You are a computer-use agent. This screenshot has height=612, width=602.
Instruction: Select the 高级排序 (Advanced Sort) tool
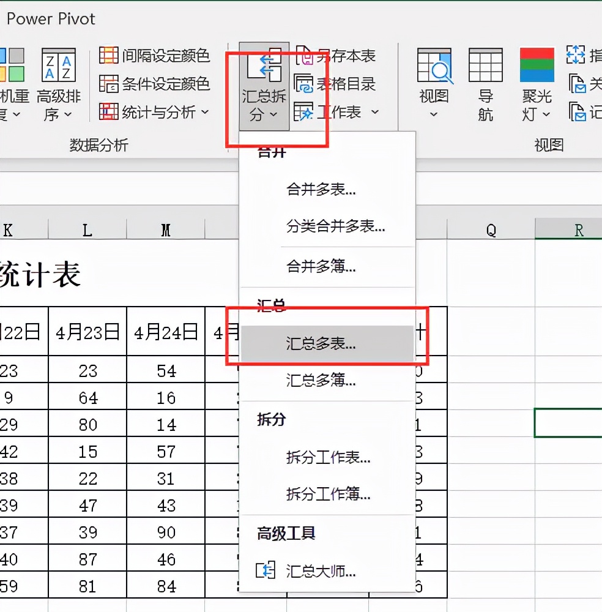pos(58,83)
